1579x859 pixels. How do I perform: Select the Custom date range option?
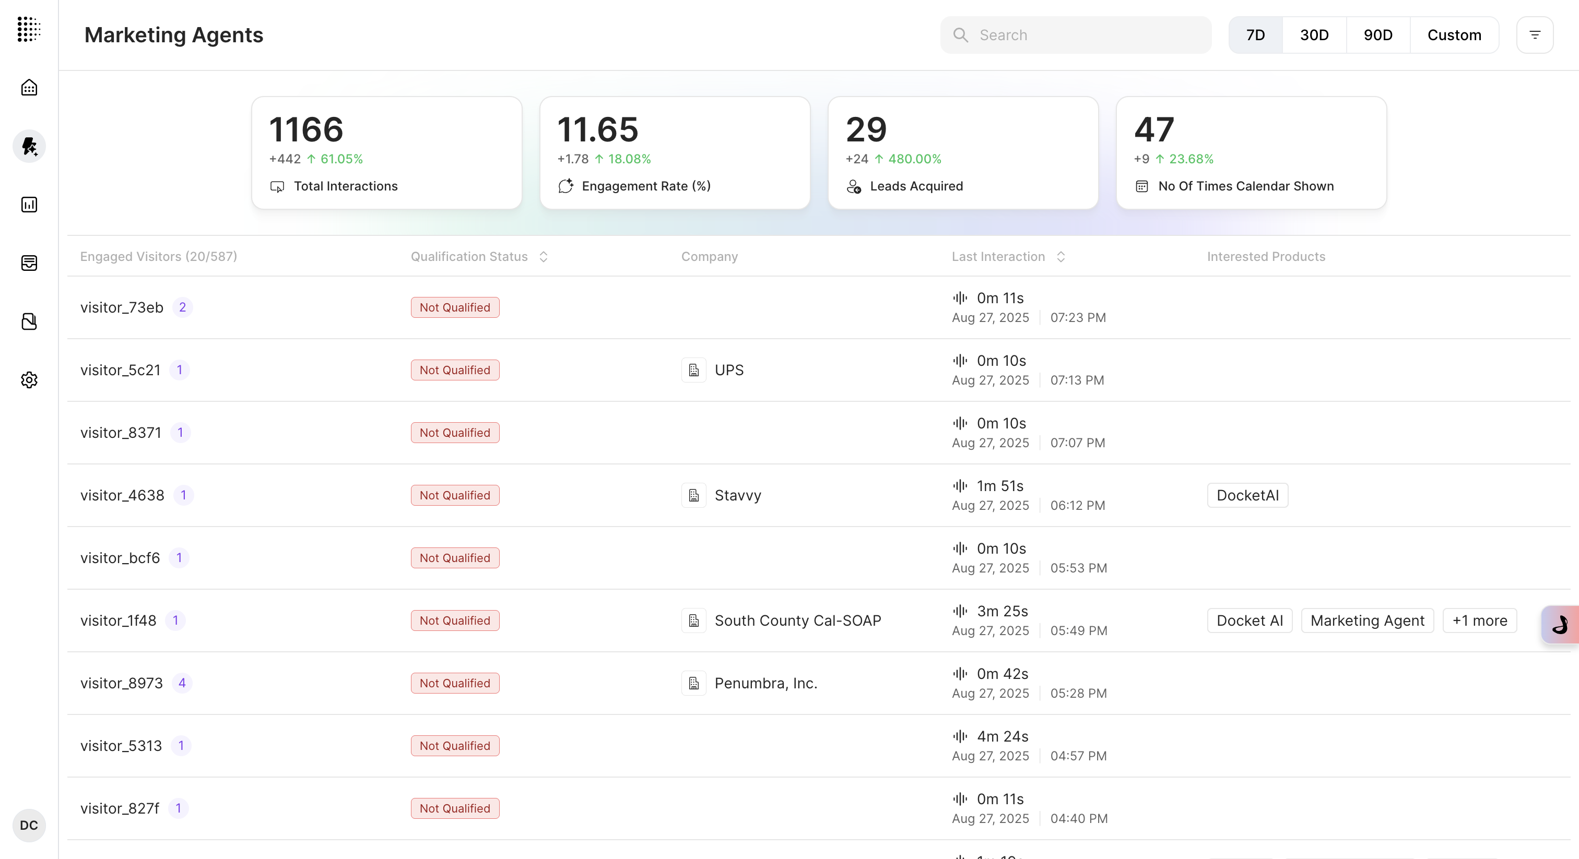tap(1454, 35)
